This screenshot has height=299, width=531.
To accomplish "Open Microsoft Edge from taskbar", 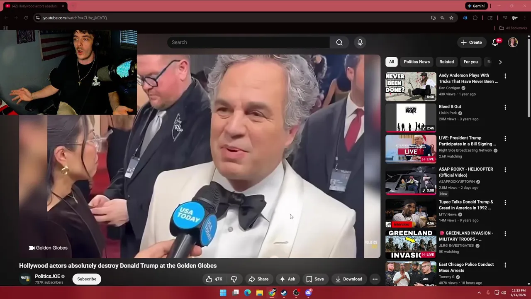I will click(x=248, y=293).
